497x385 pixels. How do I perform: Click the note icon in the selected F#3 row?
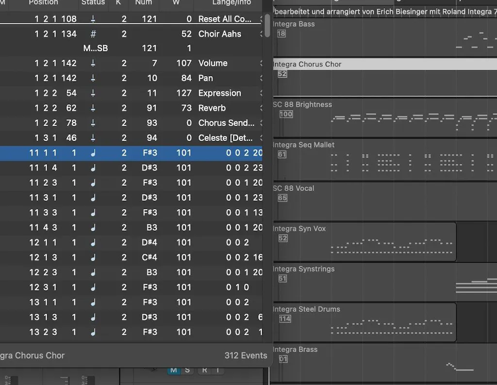coord(93,153)
